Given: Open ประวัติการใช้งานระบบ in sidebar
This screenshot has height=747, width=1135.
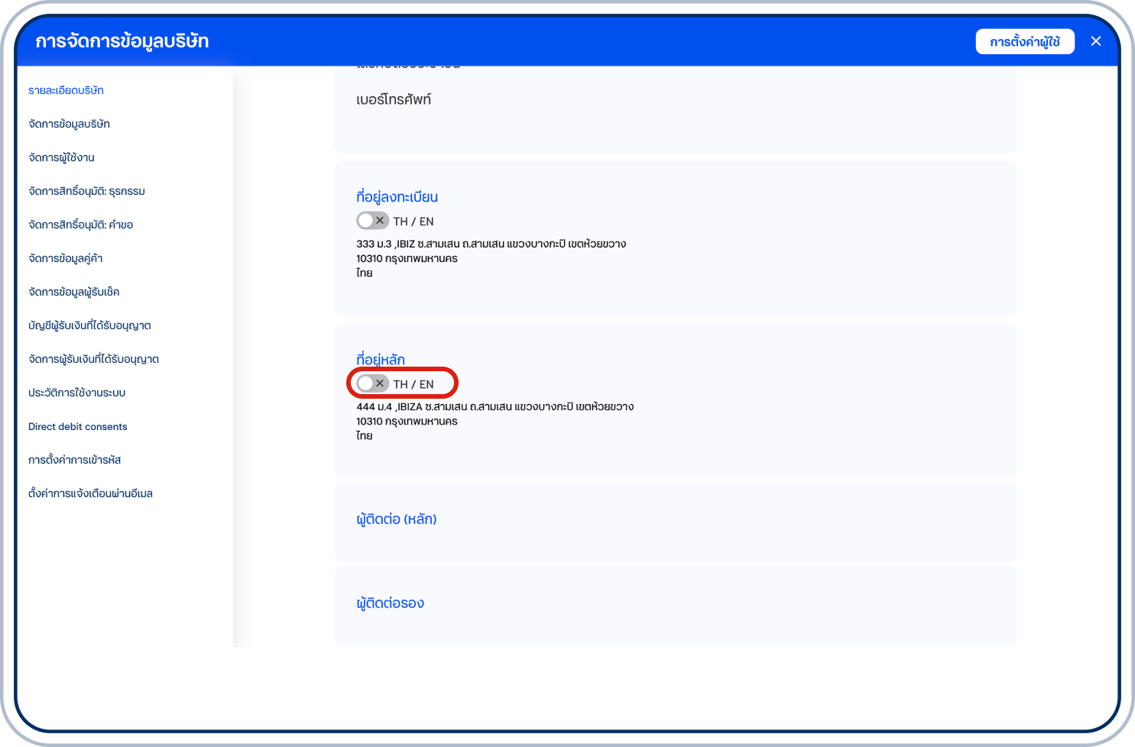Looking at the screenshot, I should pos(76,393).
